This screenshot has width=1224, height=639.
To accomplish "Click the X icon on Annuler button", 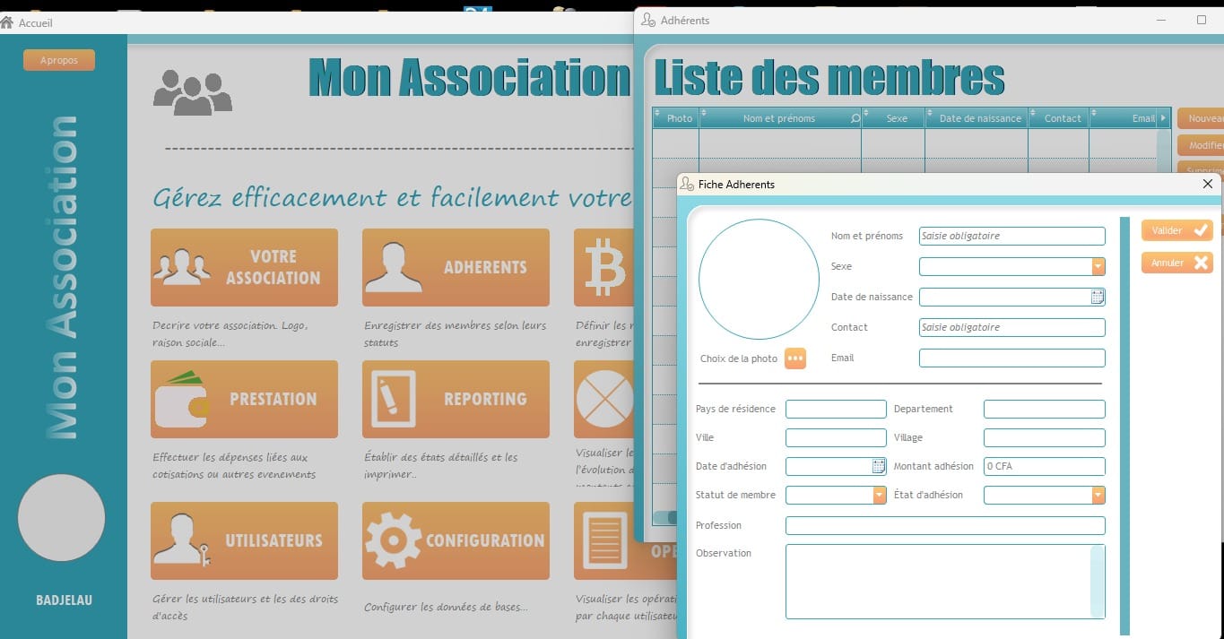I will [1201, 263].
